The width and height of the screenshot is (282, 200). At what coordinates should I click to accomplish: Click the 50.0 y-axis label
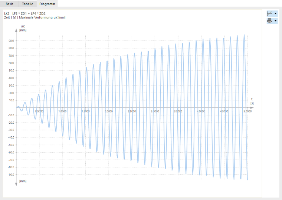click(x=11, y=71)
